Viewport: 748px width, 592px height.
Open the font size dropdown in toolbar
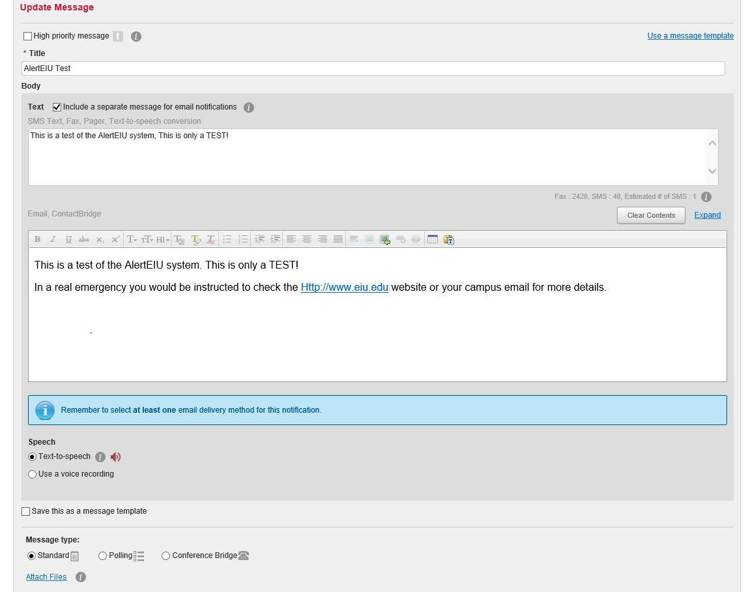point(147,239)
